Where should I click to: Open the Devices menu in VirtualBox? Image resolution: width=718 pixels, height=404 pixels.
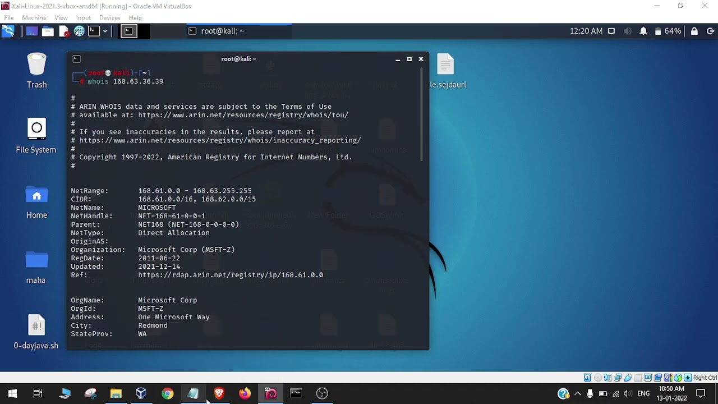(110, 18)
